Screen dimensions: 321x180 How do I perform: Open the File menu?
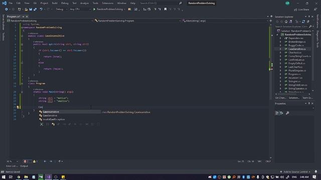coord(11,3)
